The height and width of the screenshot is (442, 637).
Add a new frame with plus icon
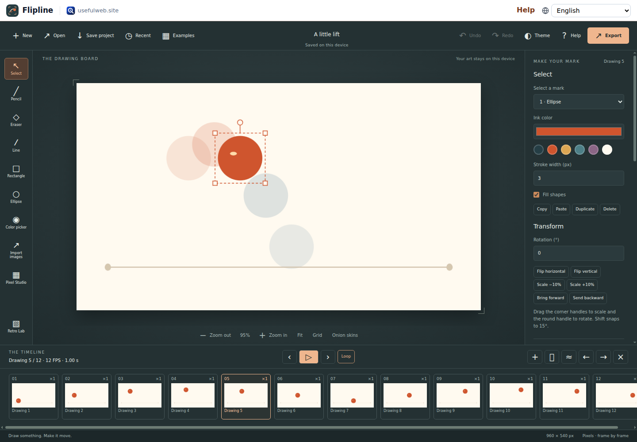[535, 357]
